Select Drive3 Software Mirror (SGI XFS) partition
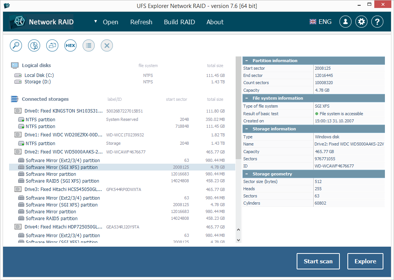 (x=122, y=205)
